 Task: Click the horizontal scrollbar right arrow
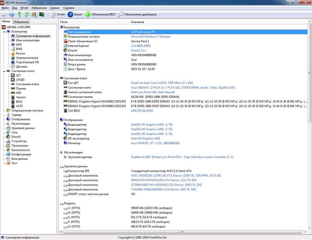(305, 232)
